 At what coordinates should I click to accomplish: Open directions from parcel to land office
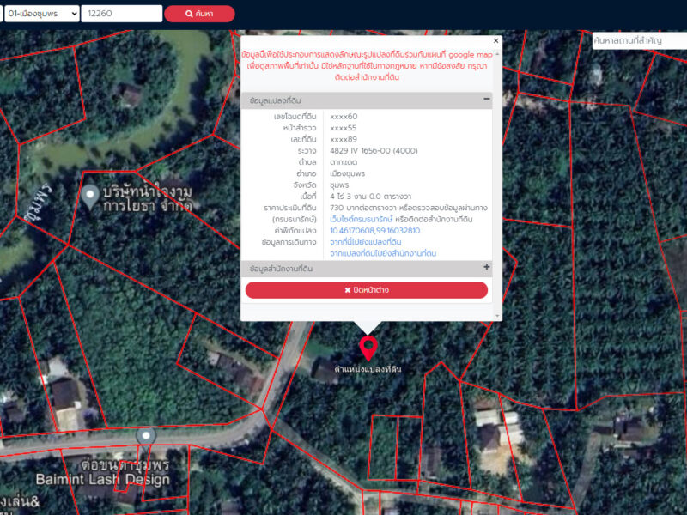[383, 253]
